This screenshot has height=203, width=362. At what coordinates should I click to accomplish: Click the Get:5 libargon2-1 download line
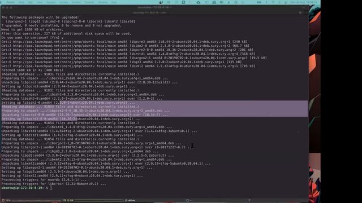click(134, 58)
